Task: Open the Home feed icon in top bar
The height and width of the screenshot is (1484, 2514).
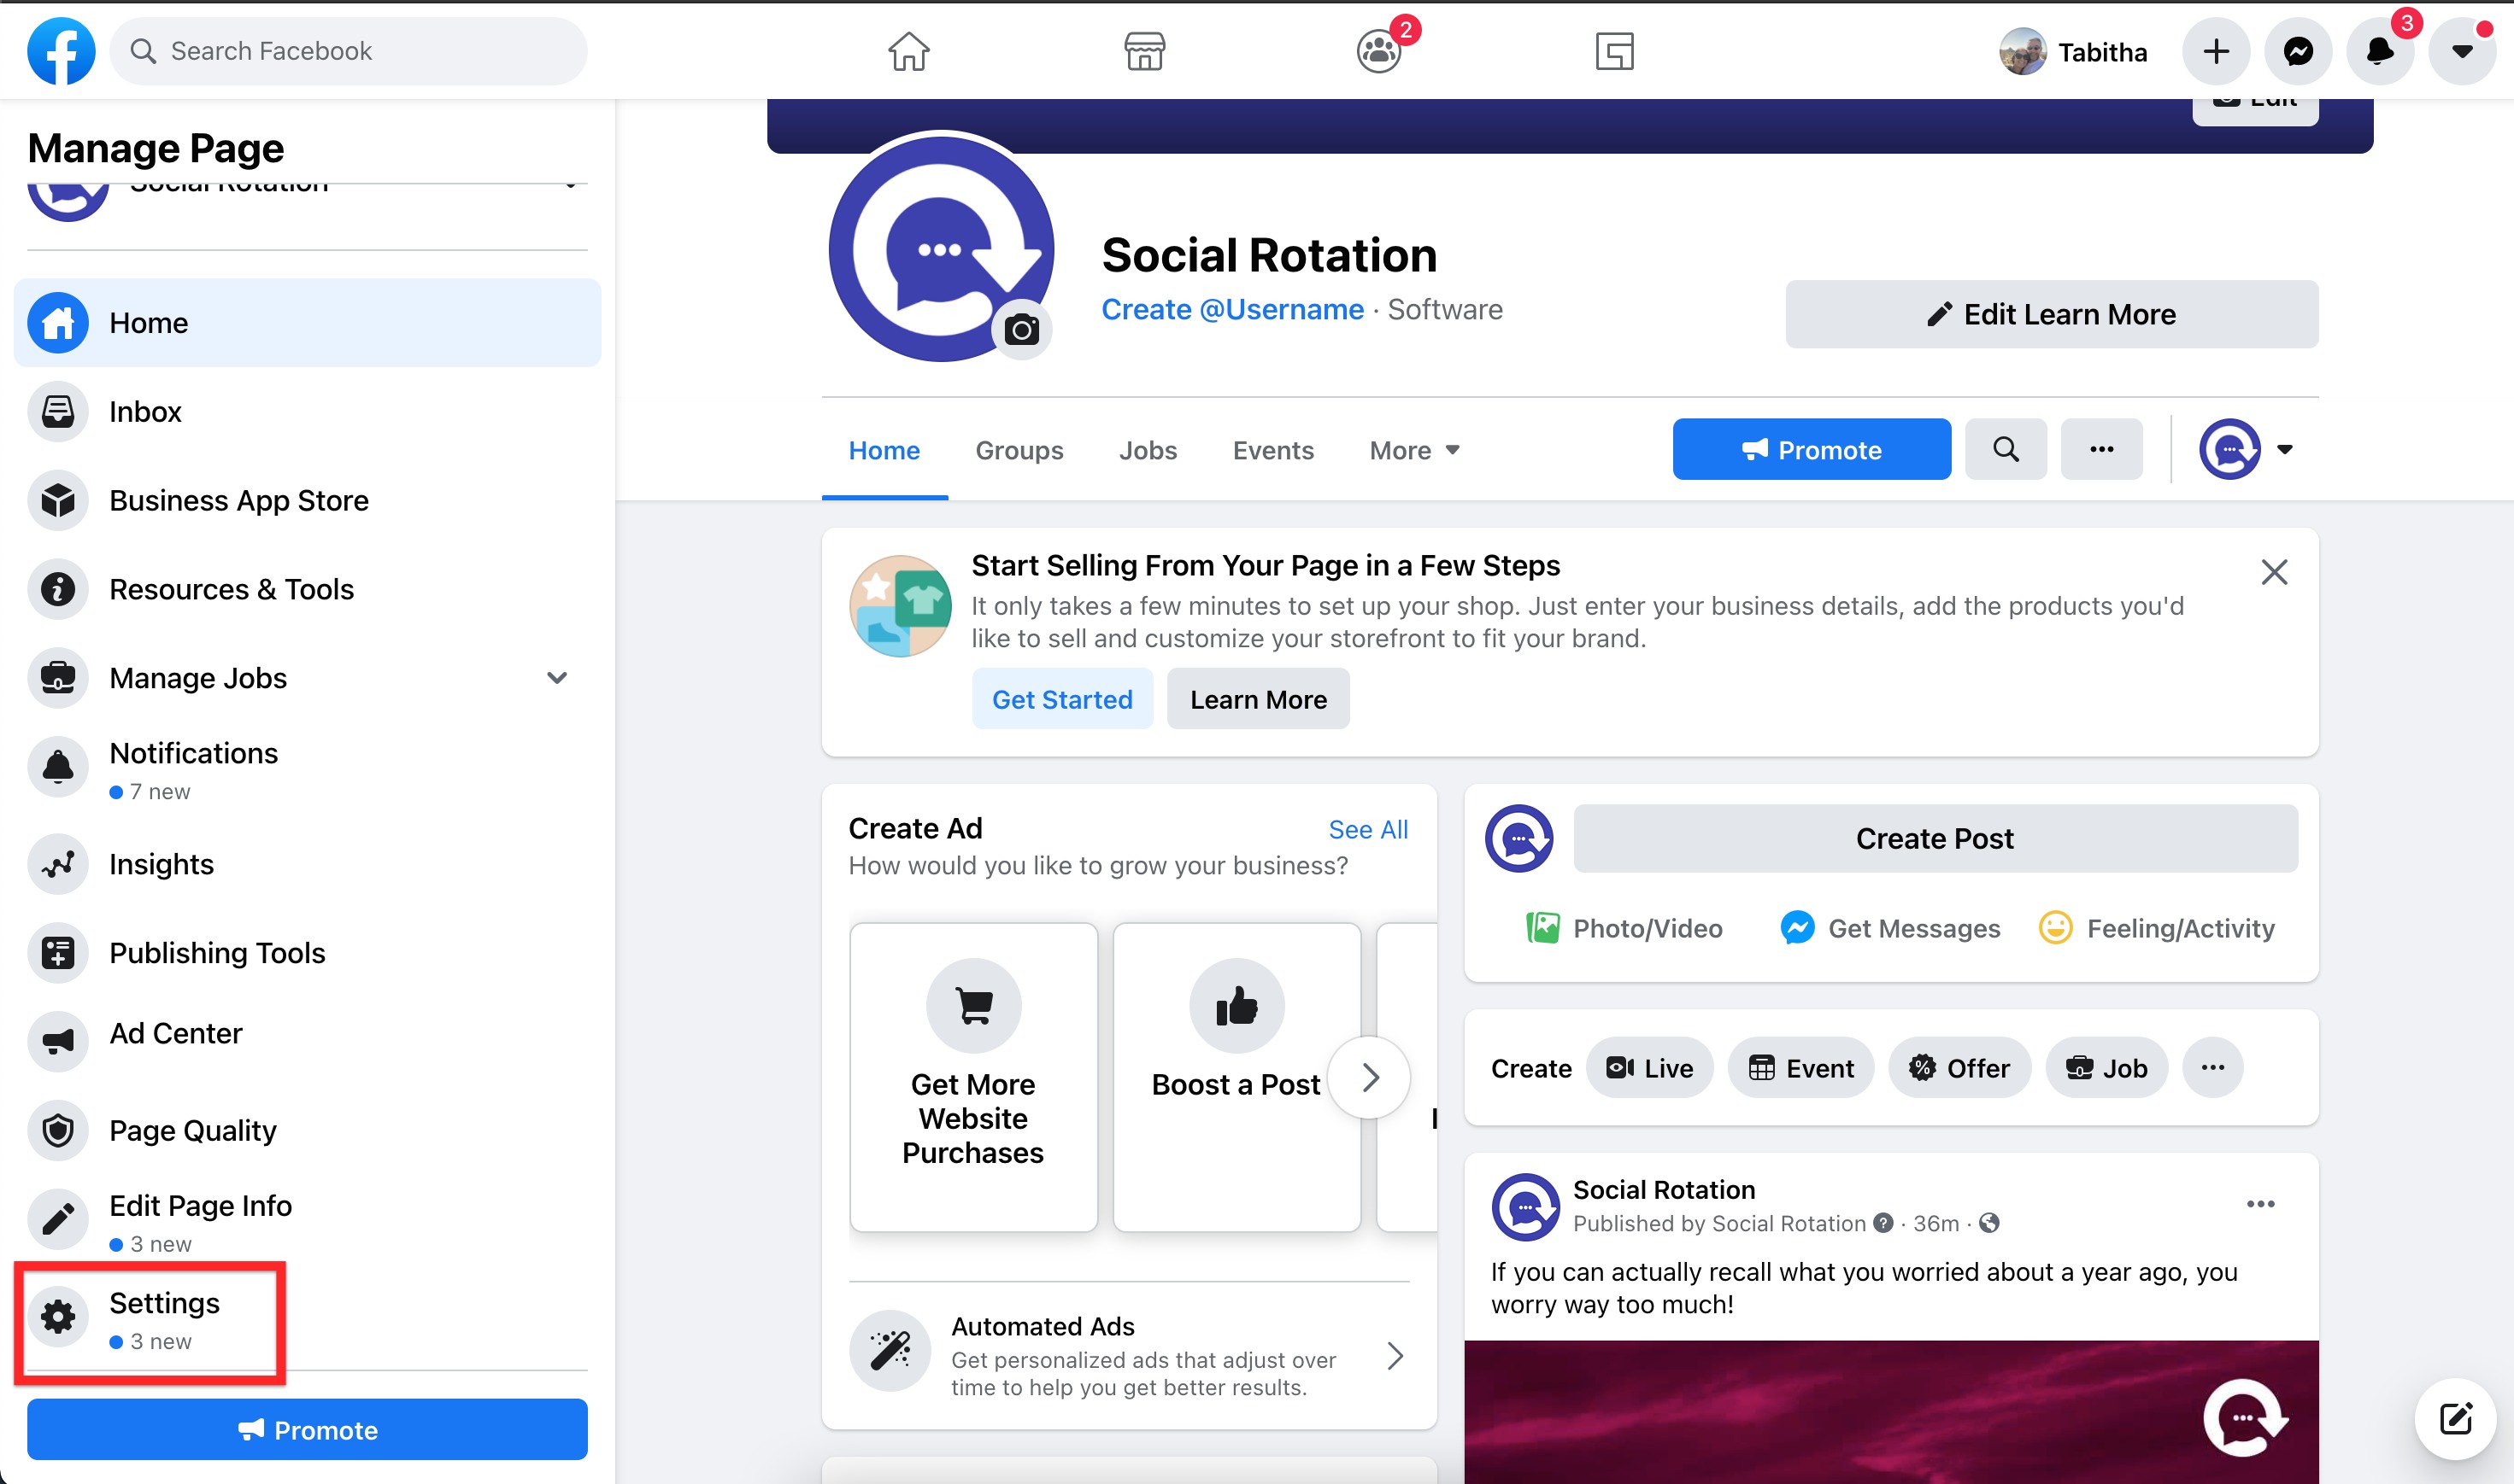Action: tap(908, 51)
